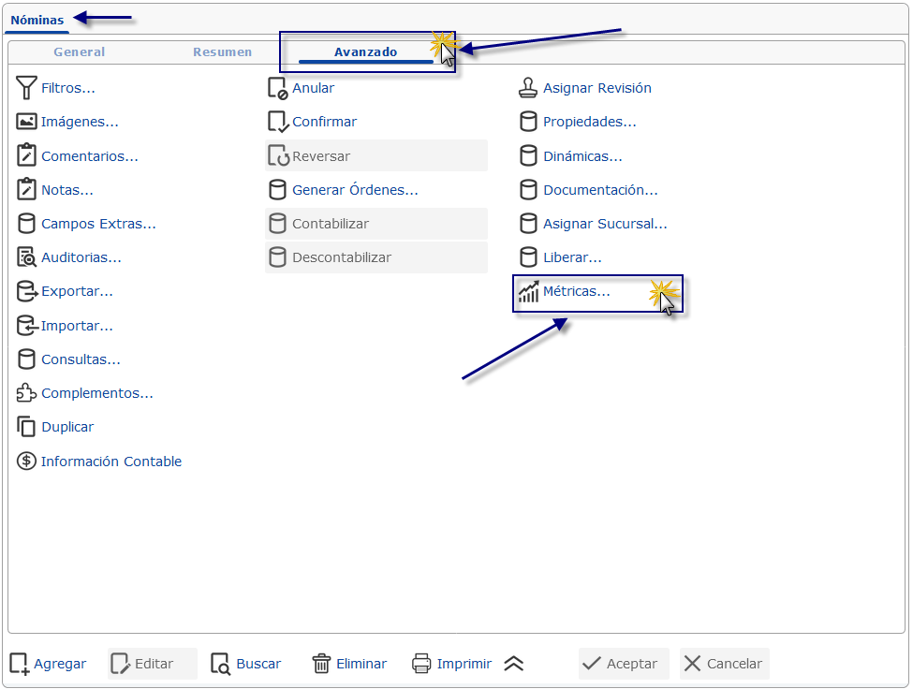
Task: Open the Métricas option
Action: click(x=577, y=291)
